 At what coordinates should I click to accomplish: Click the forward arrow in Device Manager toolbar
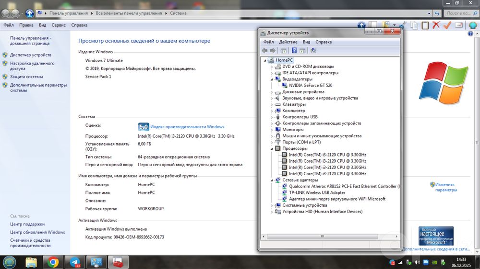[x=273, y=51]
